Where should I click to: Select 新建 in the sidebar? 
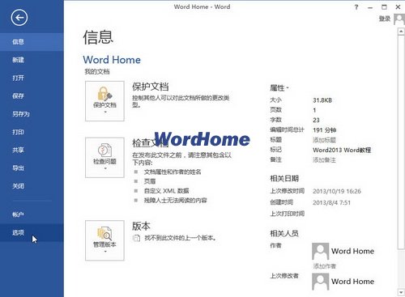point(32,60)
